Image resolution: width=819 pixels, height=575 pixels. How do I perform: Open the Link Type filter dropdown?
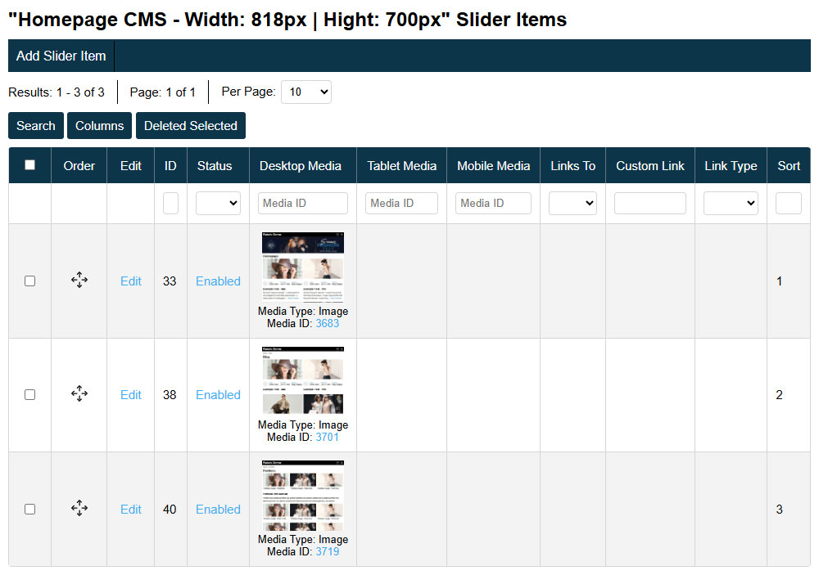point(731,203)
